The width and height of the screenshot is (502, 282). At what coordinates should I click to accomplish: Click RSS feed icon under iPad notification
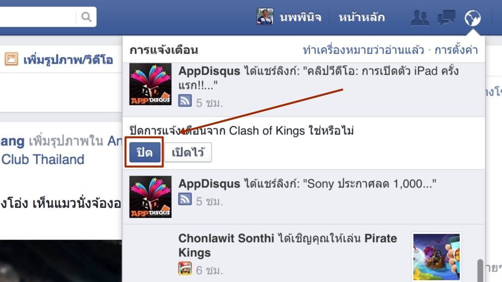[185, 101]
